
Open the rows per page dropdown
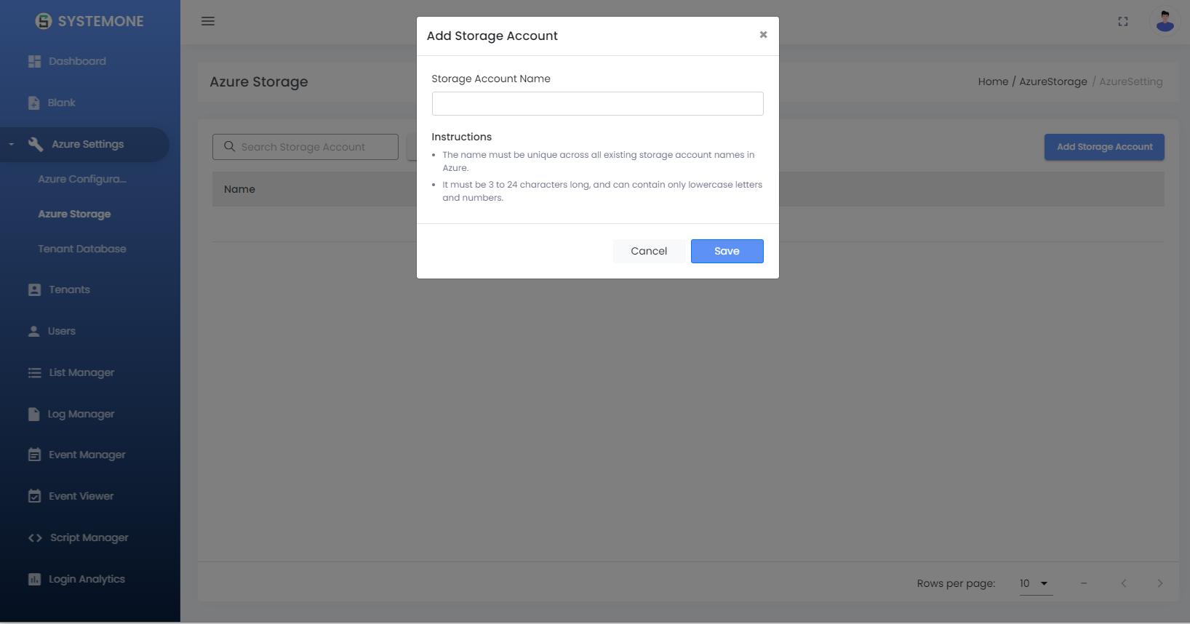pyautogui.click(x=1036, y=583)
